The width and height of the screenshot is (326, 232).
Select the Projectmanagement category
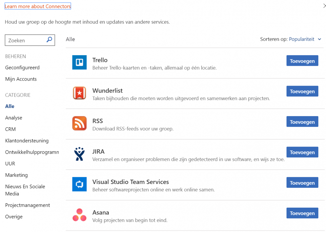(x=28, y=205)
